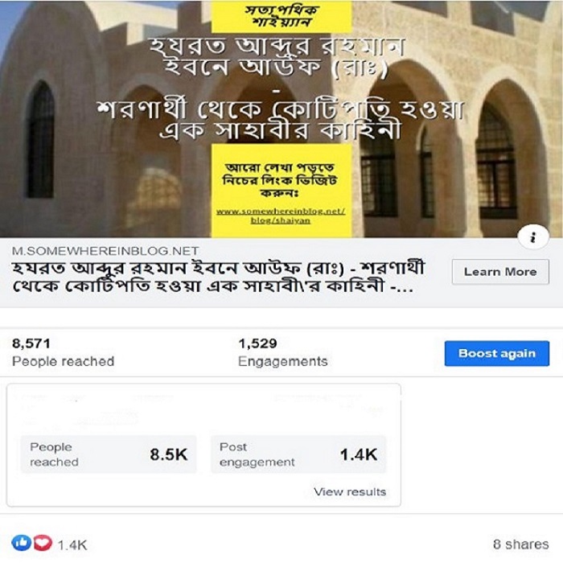Click the yellow banner atop the image
This screenshot has height=563, width=563.
coord(281,16)
